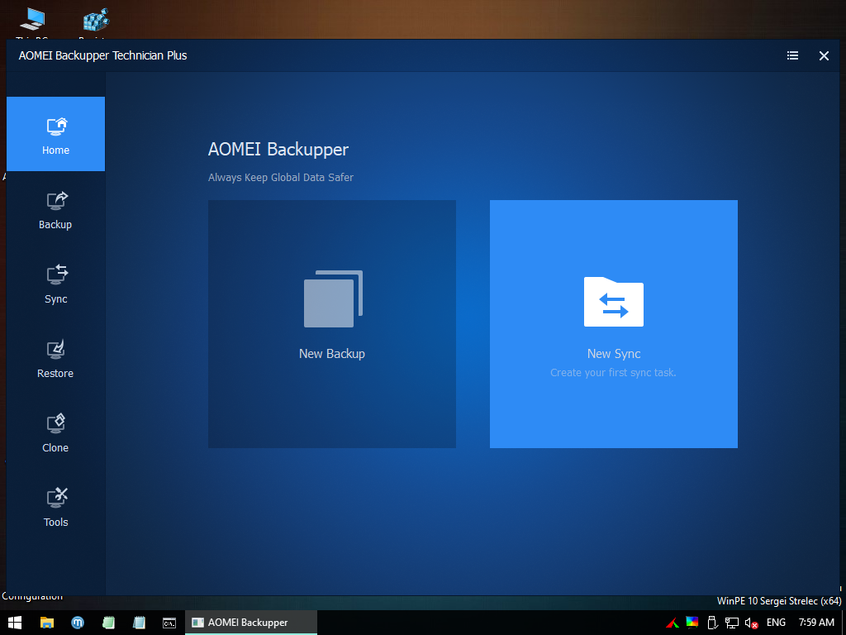Open the blue round M taskbar app
The image size is (846, 635).
click(78, 623)
